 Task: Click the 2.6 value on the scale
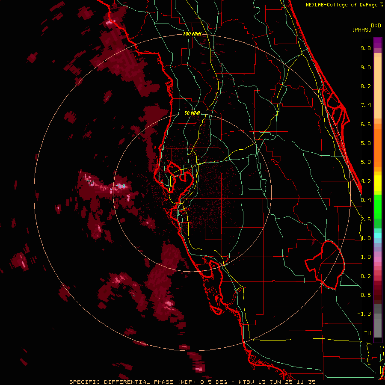(366, 219)
